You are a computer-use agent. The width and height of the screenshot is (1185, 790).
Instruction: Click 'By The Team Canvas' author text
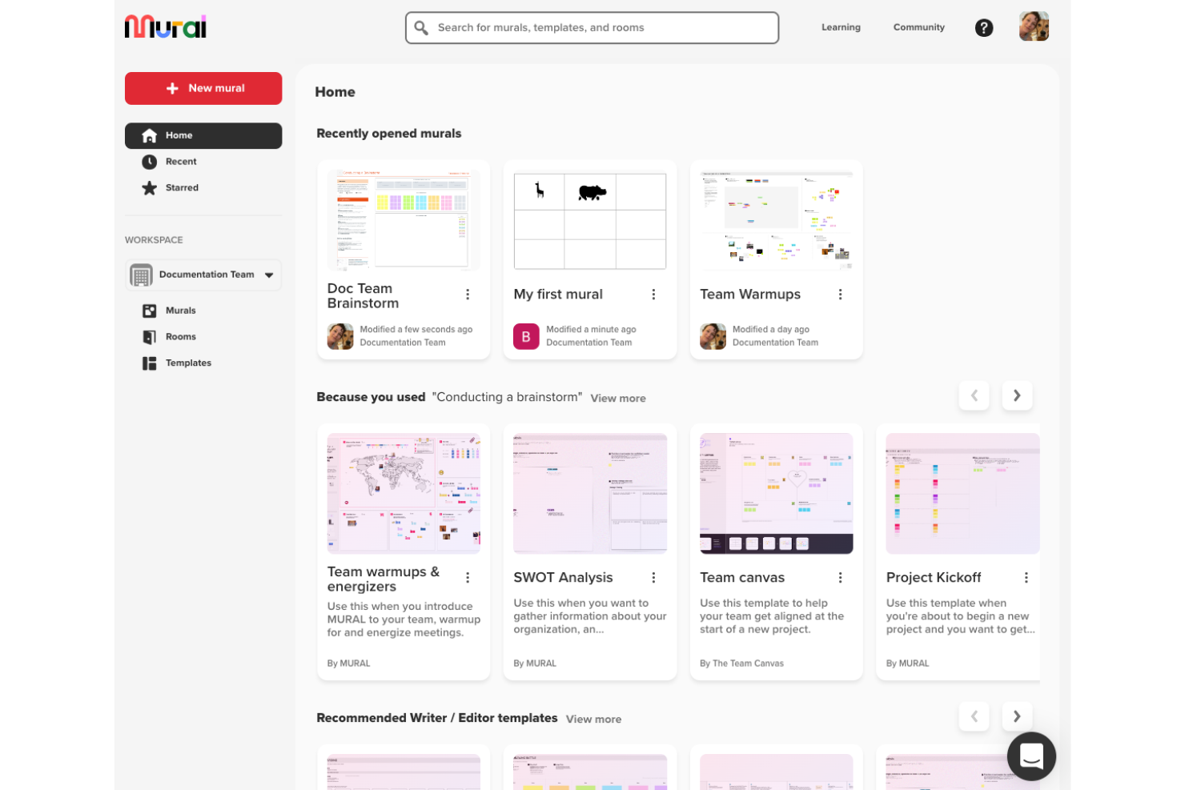click(x=741, y=664)
